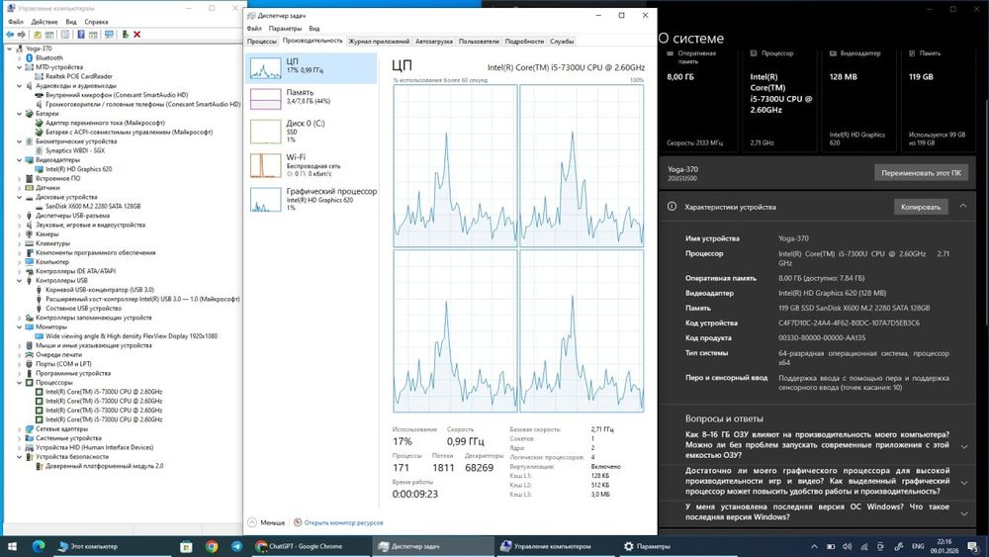This screenshot has height=557, width=989.
Task: Collapse the Батареи node arrow
Action: (20, 114)
